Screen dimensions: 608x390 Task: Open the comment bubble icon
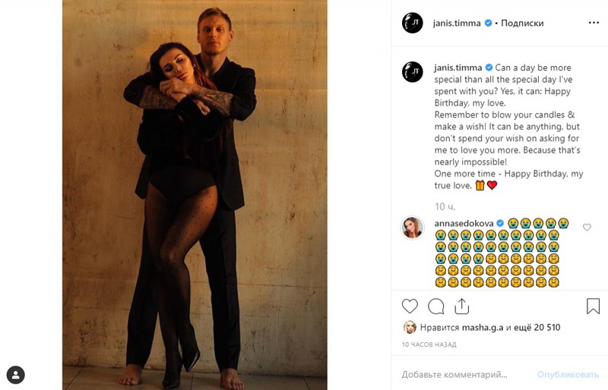pyautogui.click(x=436, y=306)
